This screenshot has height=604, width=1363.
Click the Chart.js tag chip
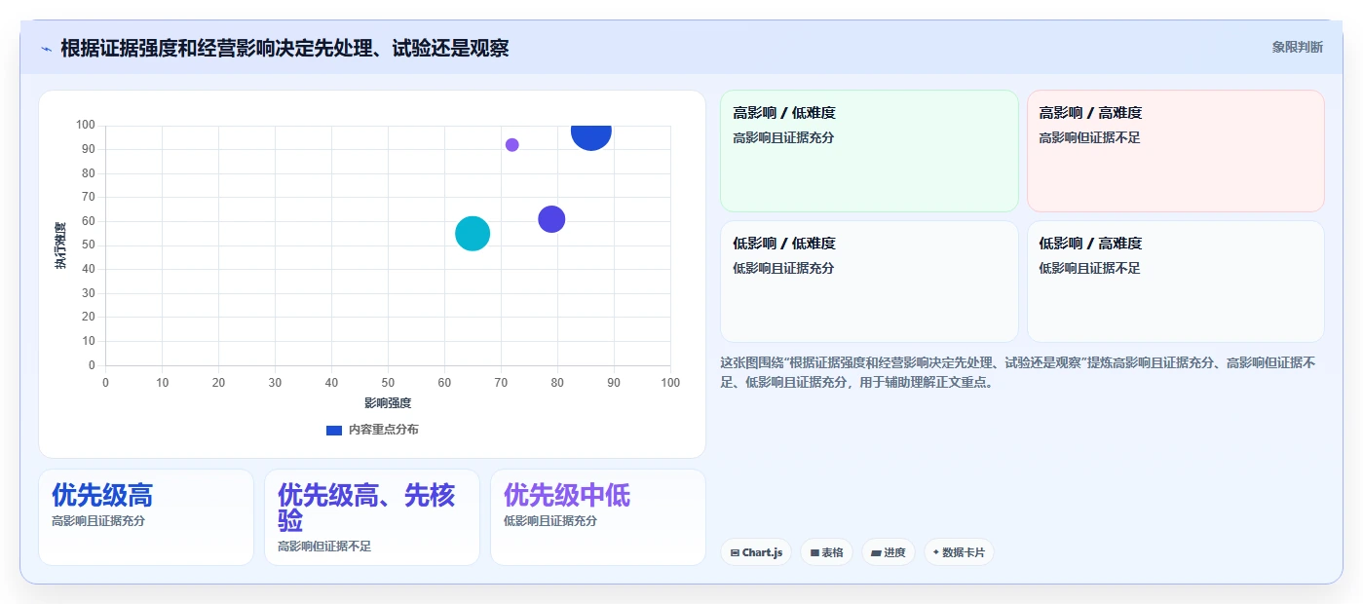tap(757, 552)
